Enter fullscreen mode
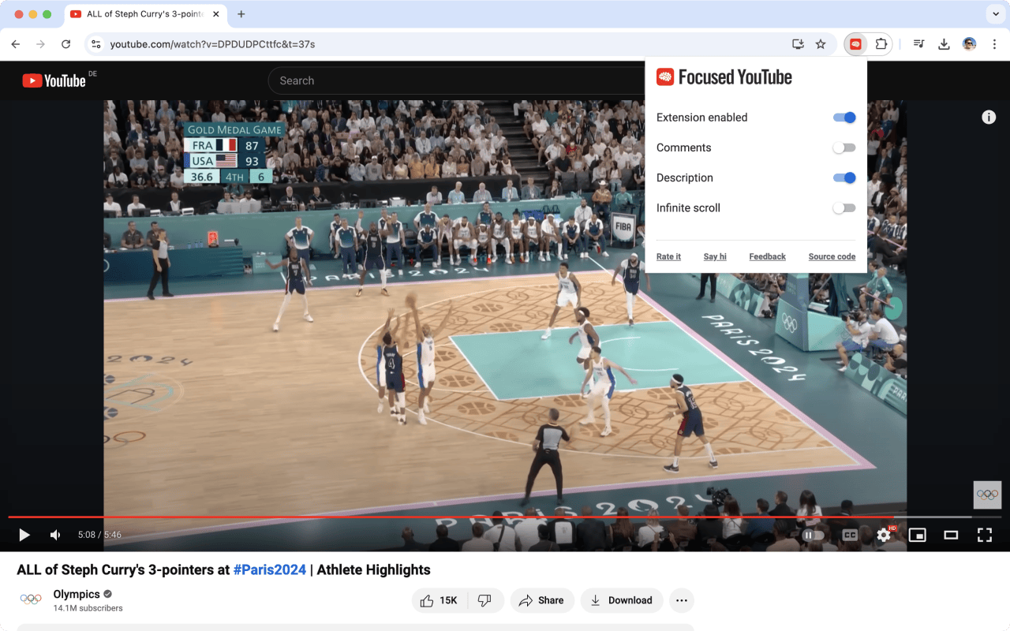 (985, 534)
